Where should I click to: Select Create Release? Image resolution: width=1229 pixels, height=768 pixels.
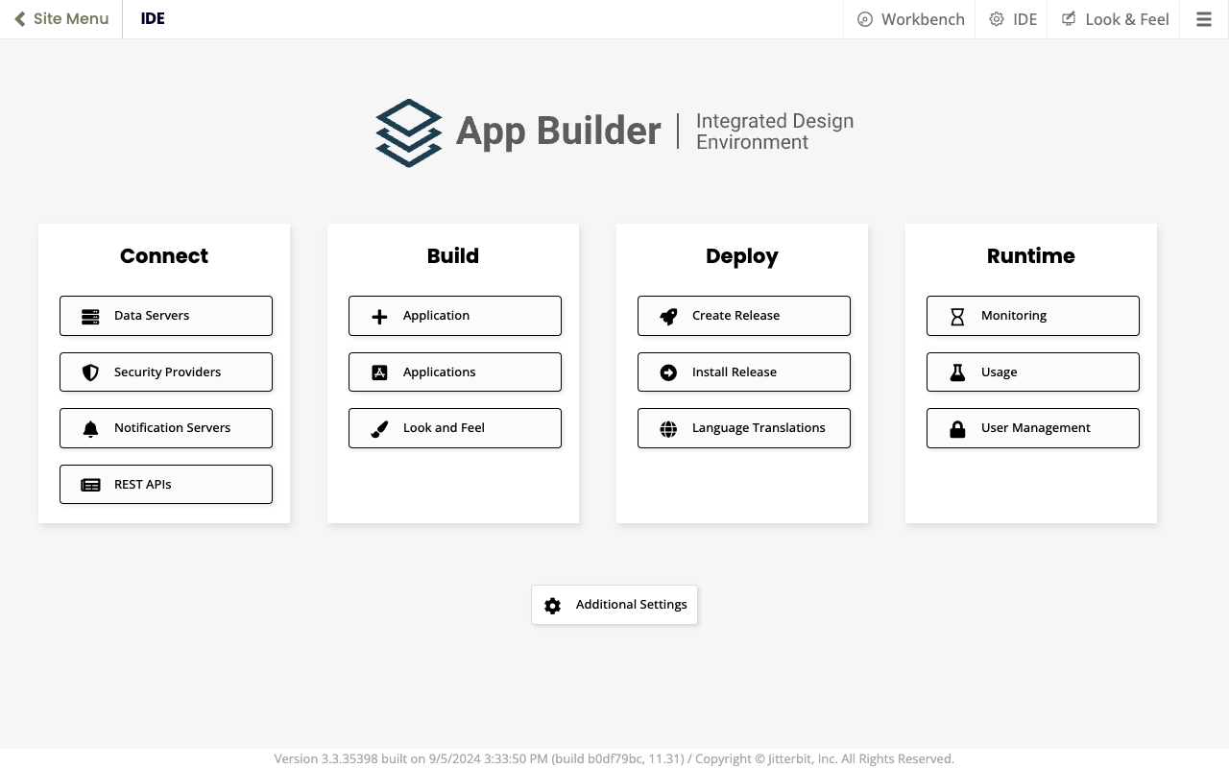[744, 316]
